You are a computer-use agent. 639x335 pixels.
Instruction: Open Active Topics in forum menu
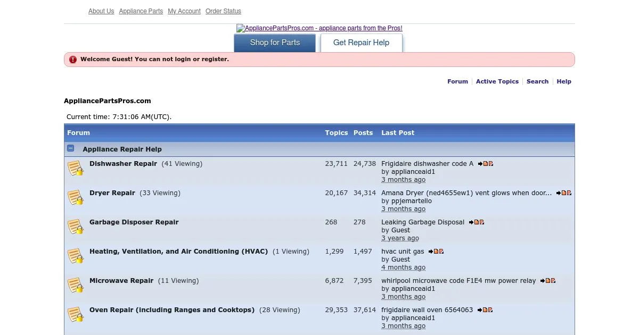(497, 81)
